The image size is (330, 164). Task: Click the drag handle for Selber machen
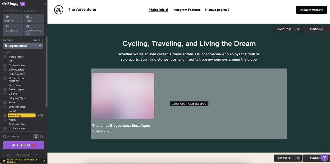click(5, 74)
